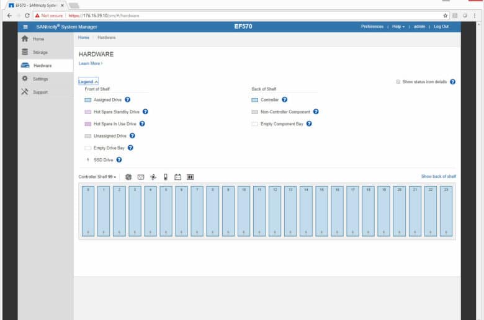Select drive bay 7 in shelf
This screenshot has width=484, height=320.
click(197, 211)
